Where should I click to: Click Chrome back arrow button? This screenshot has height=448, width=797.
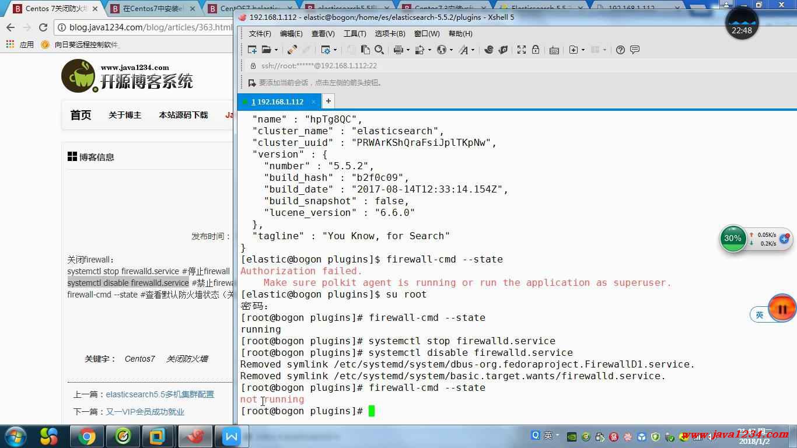coord(11,27)
